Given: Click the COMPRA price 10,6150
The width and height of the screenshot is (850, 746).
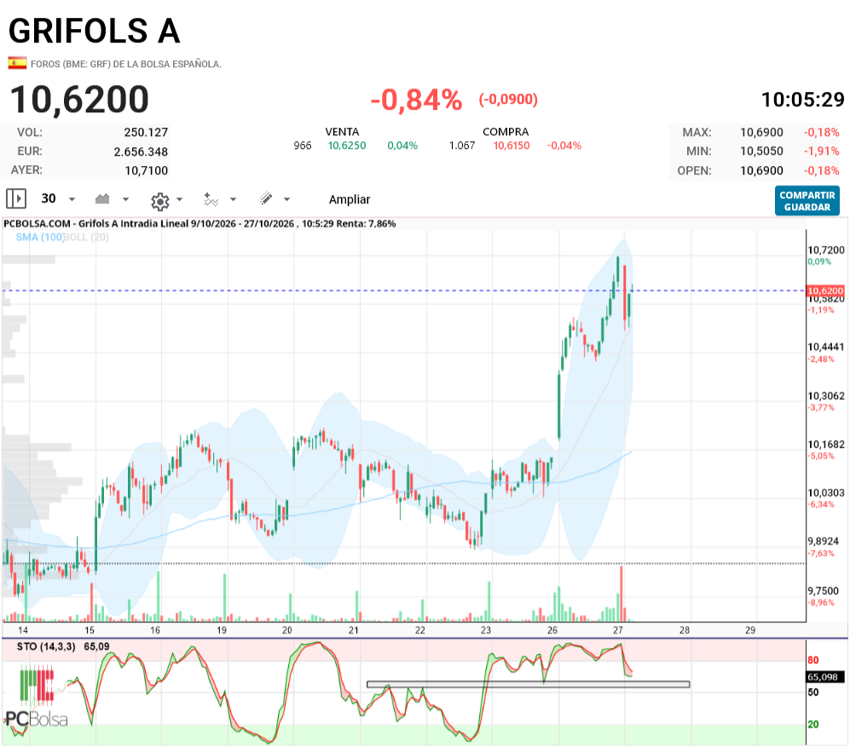Looking at the screenshot, I should click(512, 146).
